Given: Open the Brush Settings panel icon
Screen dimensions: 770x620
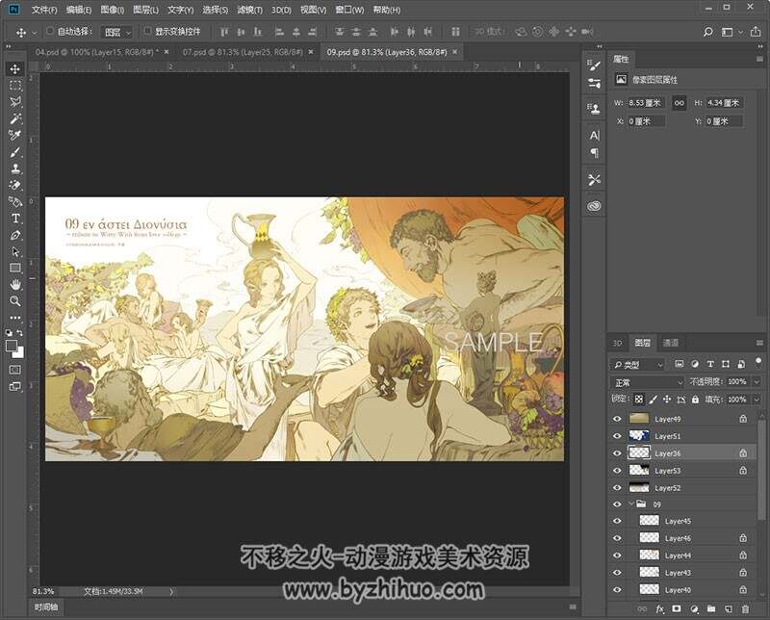Looking at the screenshot, I should 594,65.
